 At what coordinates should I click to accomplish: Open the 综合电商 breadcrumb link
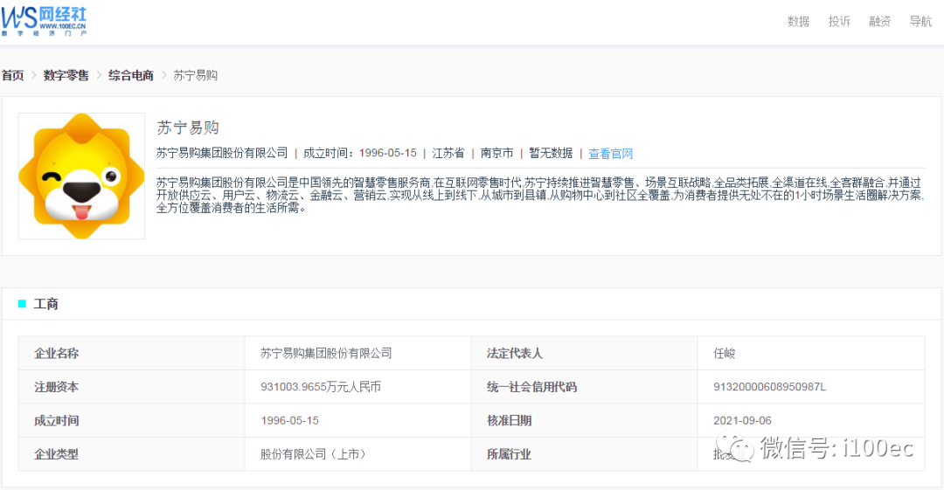(130, 75)
